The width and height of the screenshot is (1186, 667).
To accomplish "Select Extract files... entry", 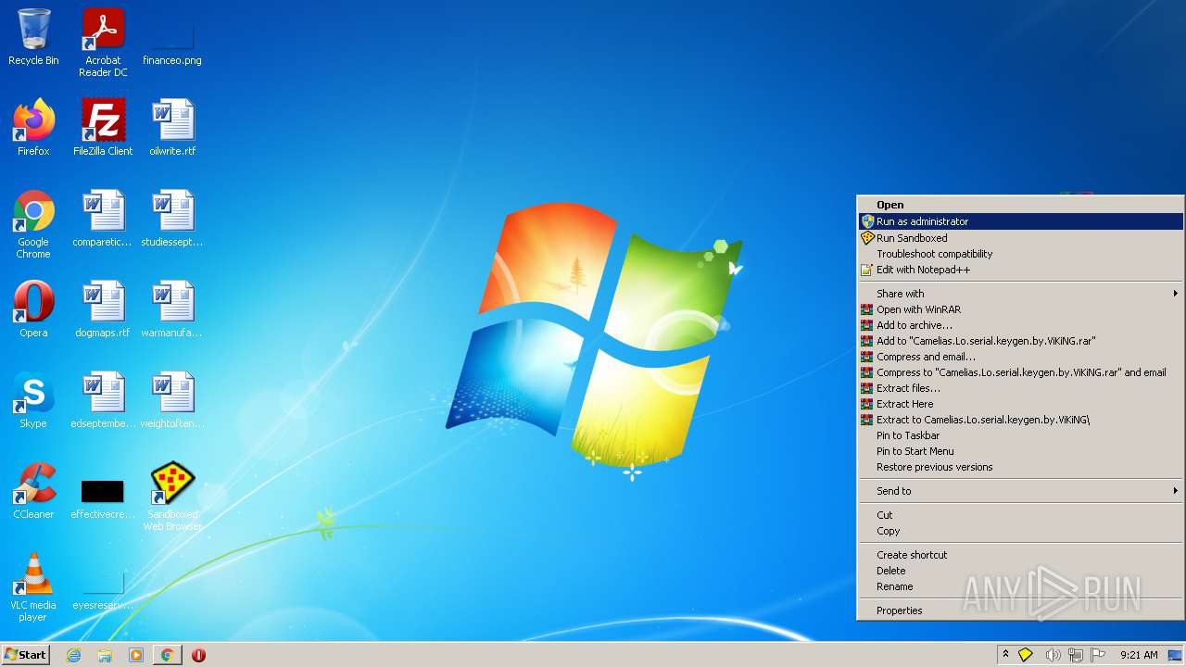I will click(x=1020, y=388).
